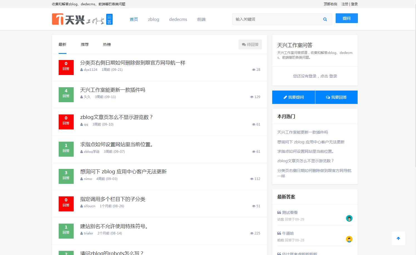Click the 登录 link at top right
Screen dimensions: 416x255
[x=354, y=4]
